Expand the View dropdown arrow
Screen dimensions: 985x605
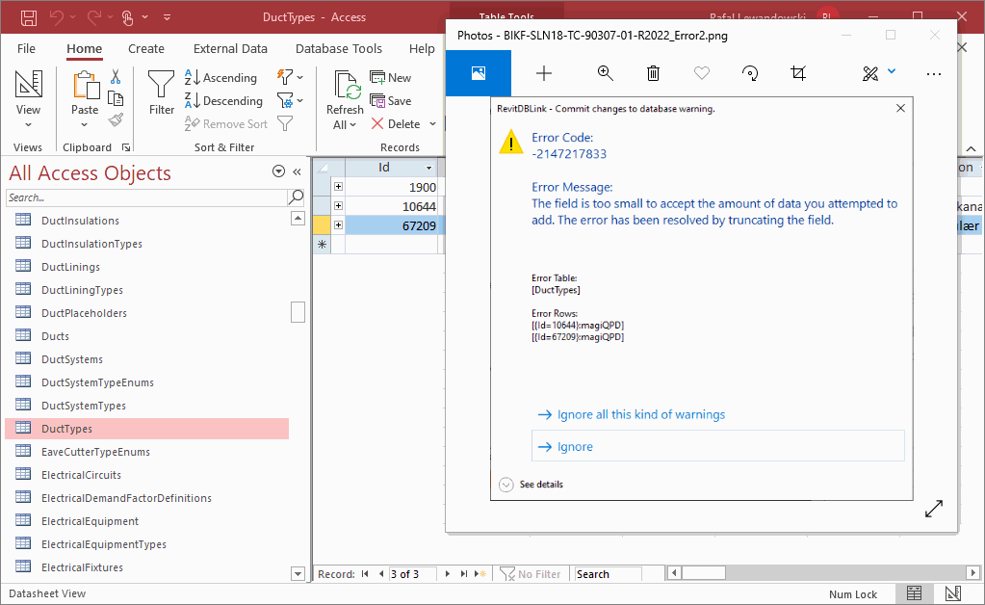point(28,125)
